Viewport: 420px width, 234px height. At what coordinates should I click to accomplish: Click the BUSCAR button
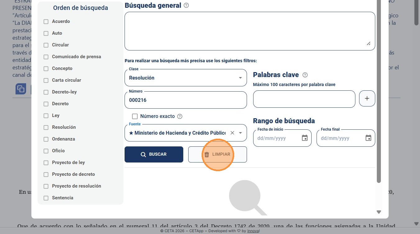click(154, 154)
